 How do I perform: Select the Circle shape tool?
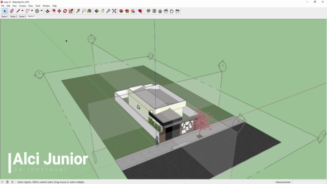(x=37, y=11)
